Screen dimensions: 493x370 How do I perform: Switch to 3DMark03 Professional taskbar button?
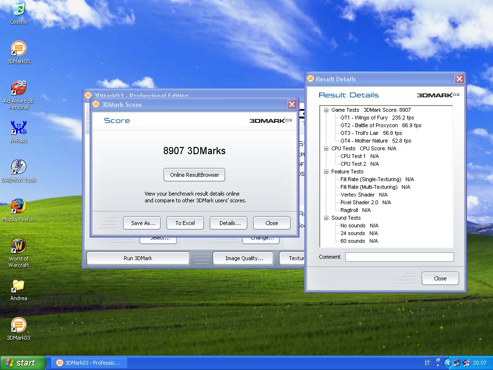coord(89,363)
